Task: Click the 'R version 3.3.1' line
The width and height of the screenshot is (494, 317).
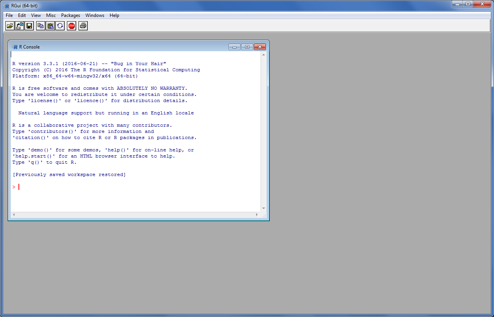Action: tap(89, 64)
